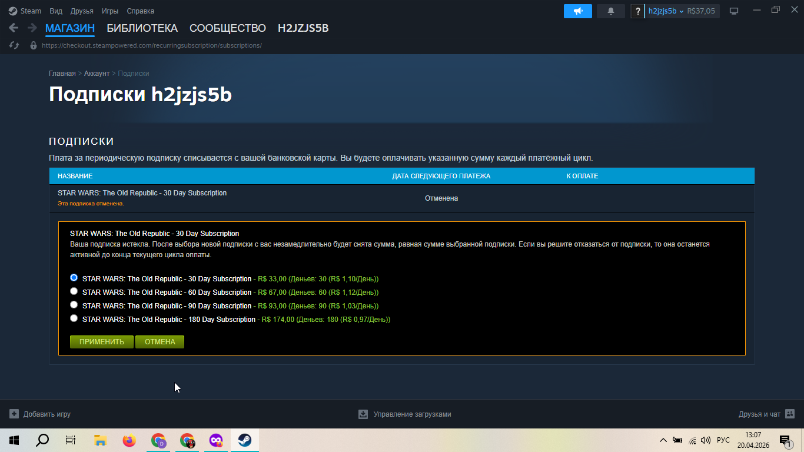Click the subscription row STAR WARS 30 Day
804x452 pixels.
click(401, 198)
